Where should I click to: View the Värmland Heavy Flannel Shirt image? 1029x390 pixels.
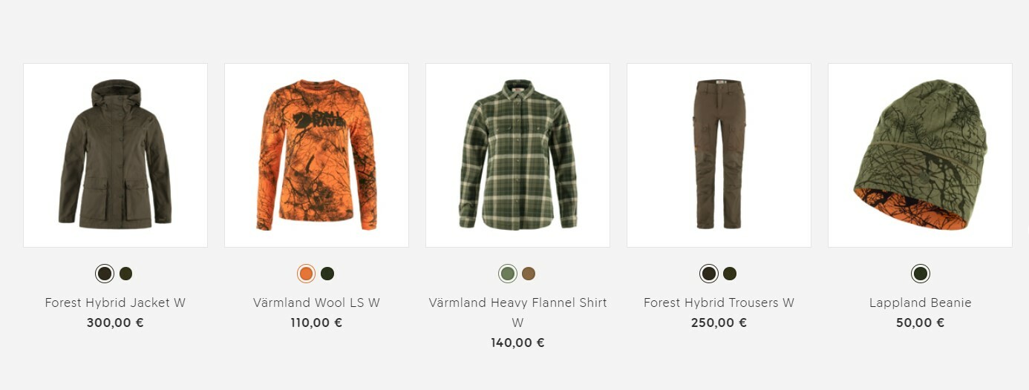[517, 155]
